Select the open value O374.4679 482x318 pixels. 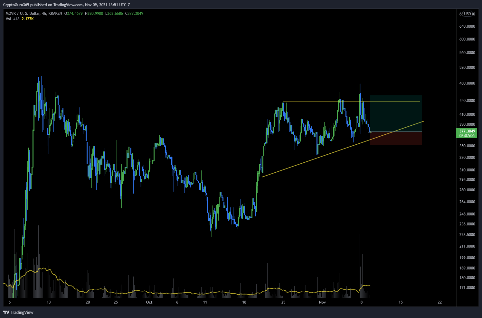(x=73, y=14)
